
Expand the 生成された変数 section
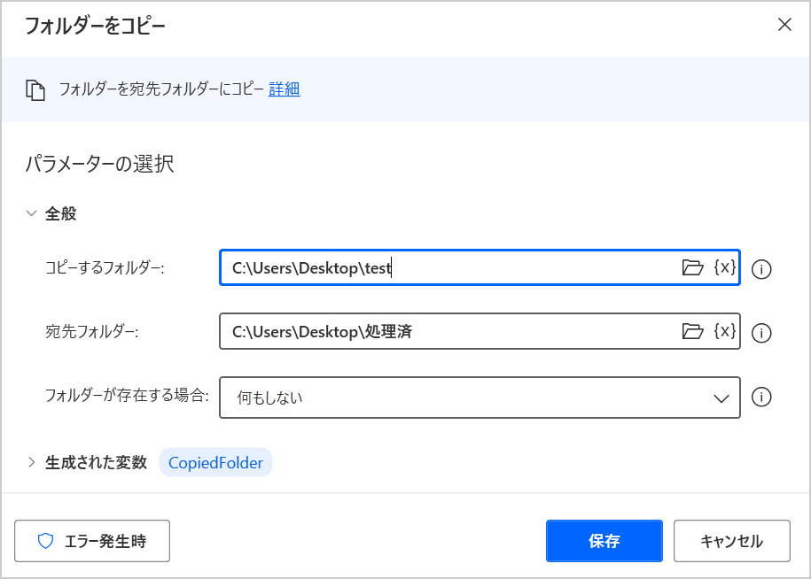coord(32,462)
